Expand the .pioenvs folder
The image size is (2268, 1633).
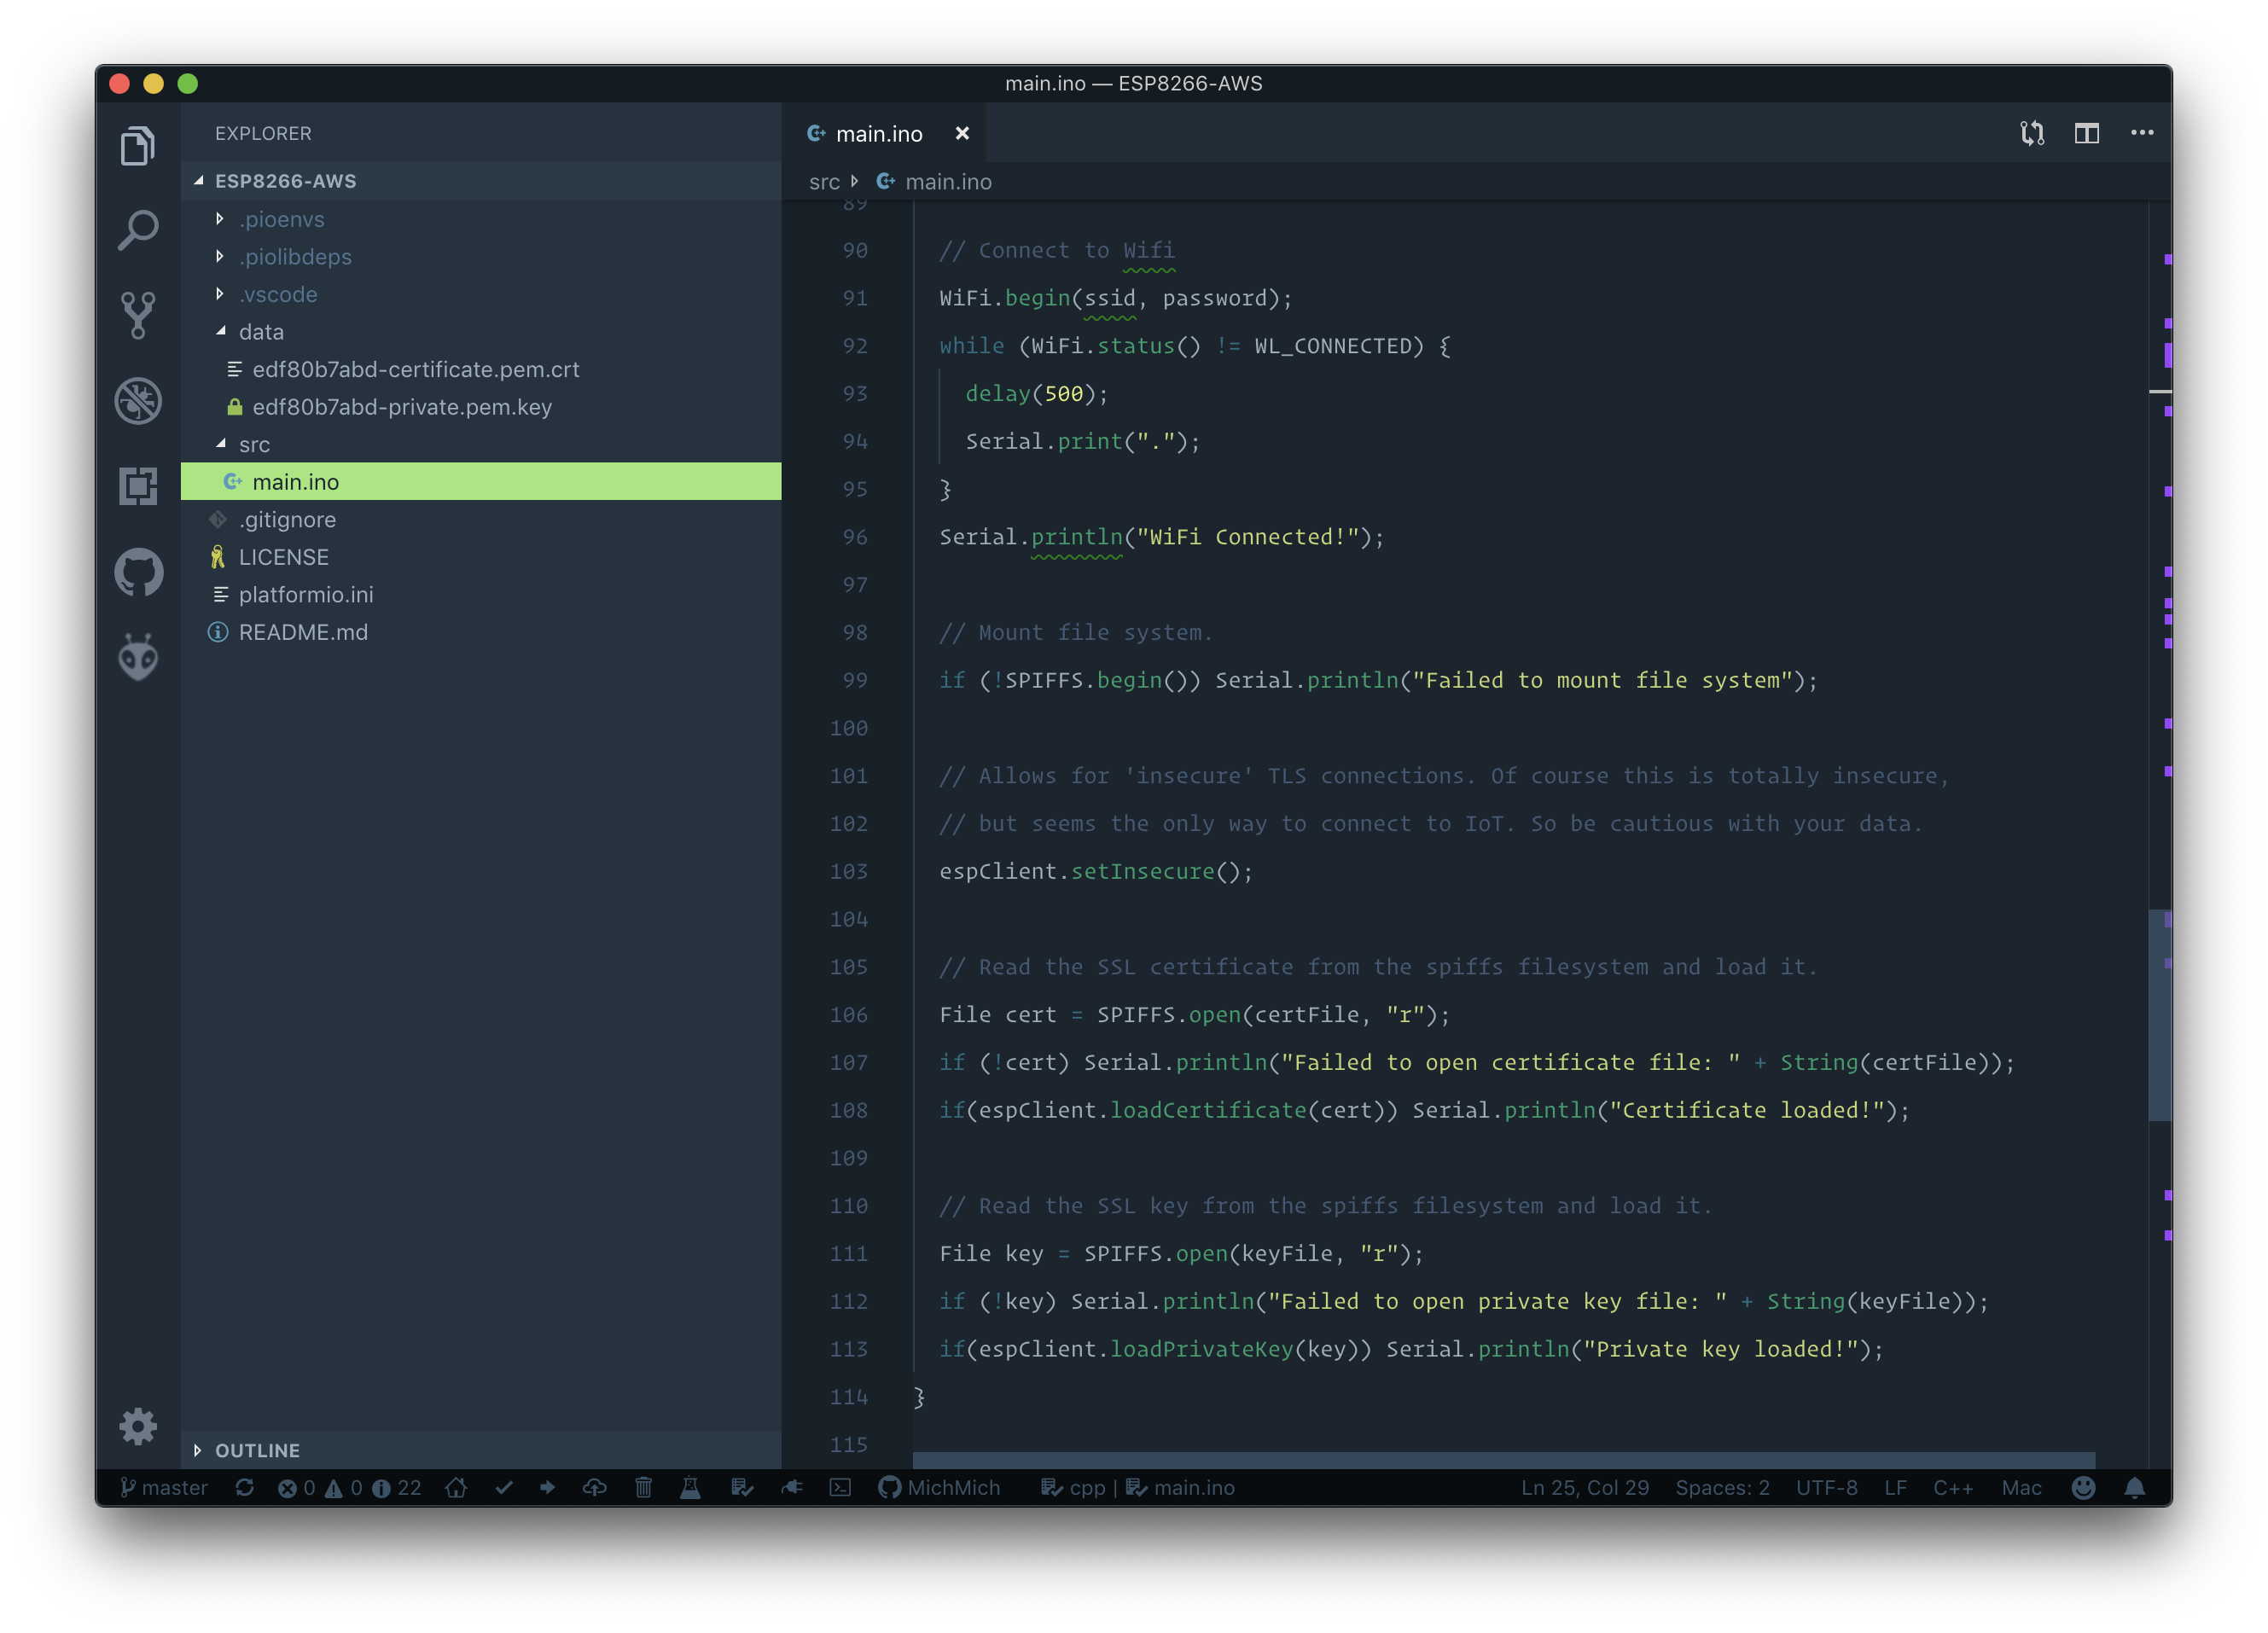coord(281,219)
